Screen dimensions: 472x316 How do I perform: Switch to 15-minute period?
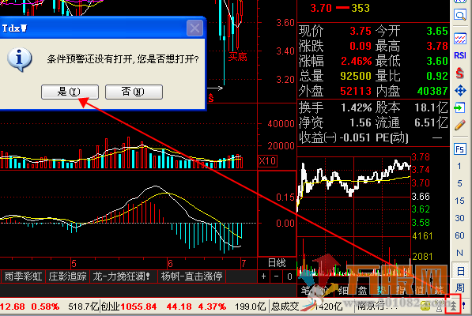(459, 201)
